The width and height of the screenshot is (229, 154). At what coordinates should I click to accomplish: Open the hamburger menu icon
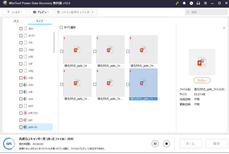[x=205, y=3]
